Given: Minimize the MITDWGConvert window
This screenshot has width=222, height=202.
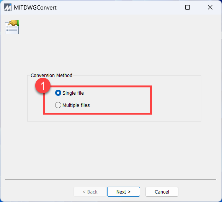Looking at the screenshot, I should click(165, 7).
